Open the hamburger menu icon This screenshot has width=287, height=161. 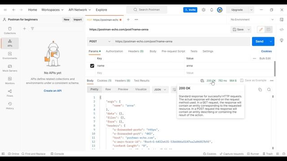pyautogui.click(x=5, y=10)
